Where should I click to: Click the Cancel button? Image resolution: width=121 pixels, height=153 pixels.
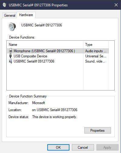[83, 148]
